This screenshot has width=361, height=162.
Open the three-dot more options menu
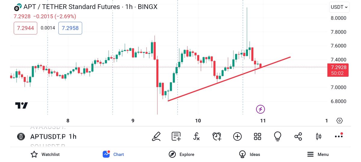coord(339,136)
